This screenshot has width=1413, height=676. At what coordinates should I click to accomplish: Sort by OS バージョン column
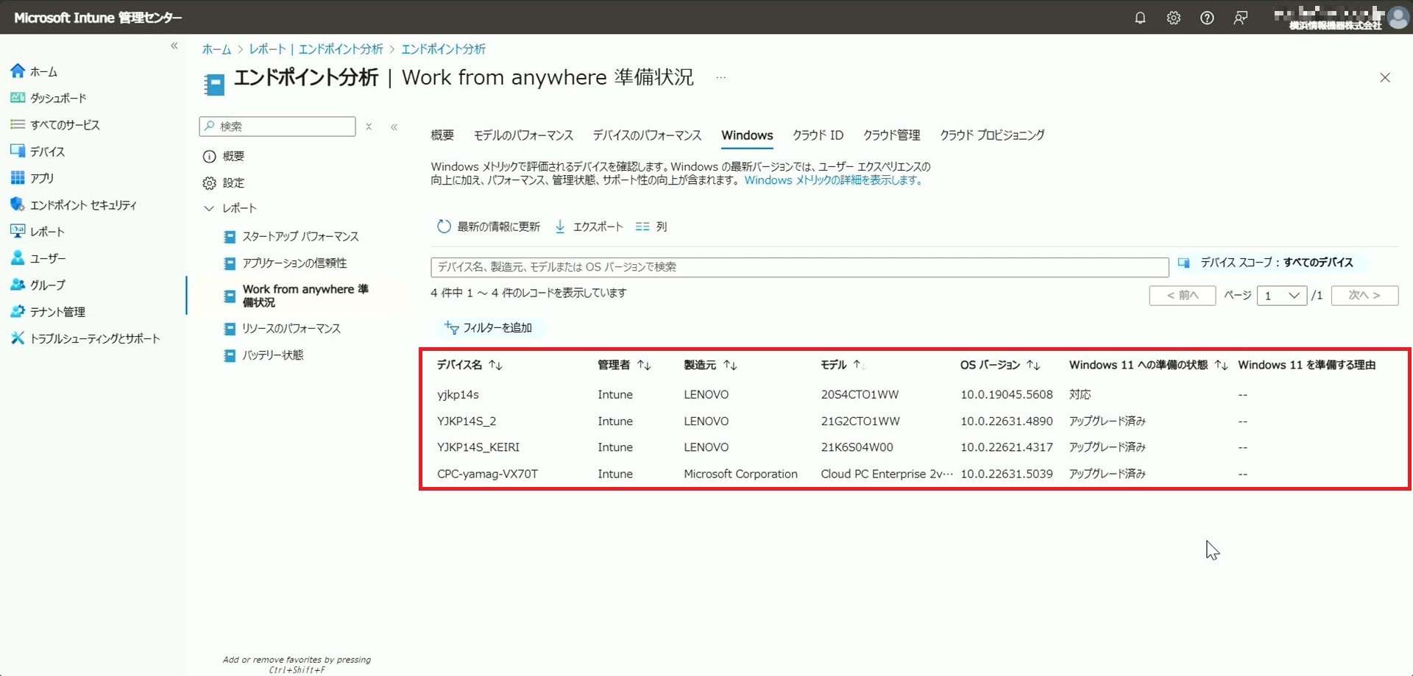pos(1000,365)
